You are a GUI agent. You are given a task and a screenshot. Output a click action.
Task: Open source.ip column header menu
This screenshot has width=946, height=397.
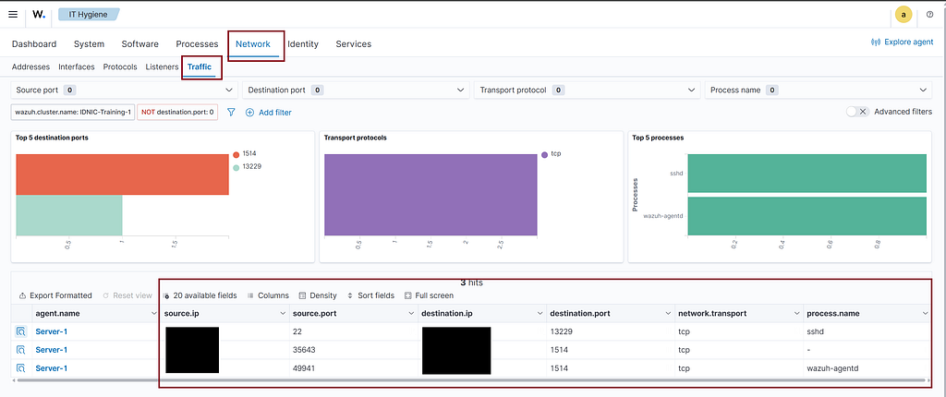tap(283, 314)
